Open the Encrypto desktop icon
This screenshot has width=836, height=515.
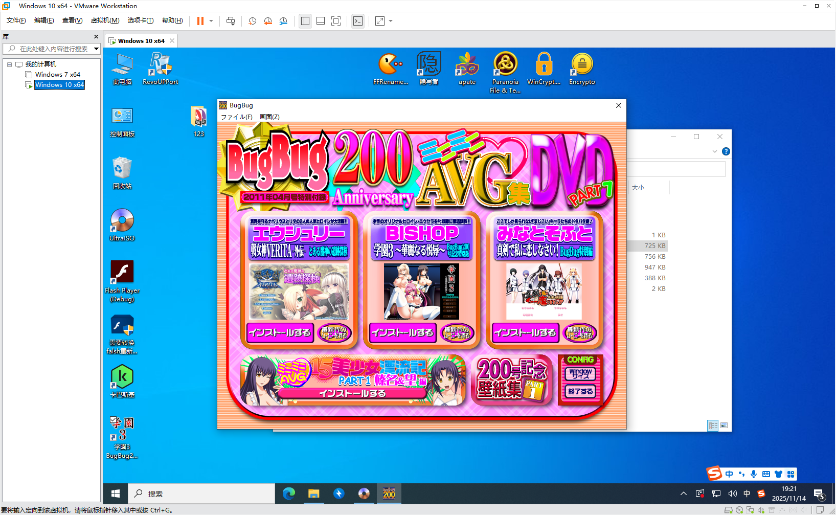(x=581, y=66)
